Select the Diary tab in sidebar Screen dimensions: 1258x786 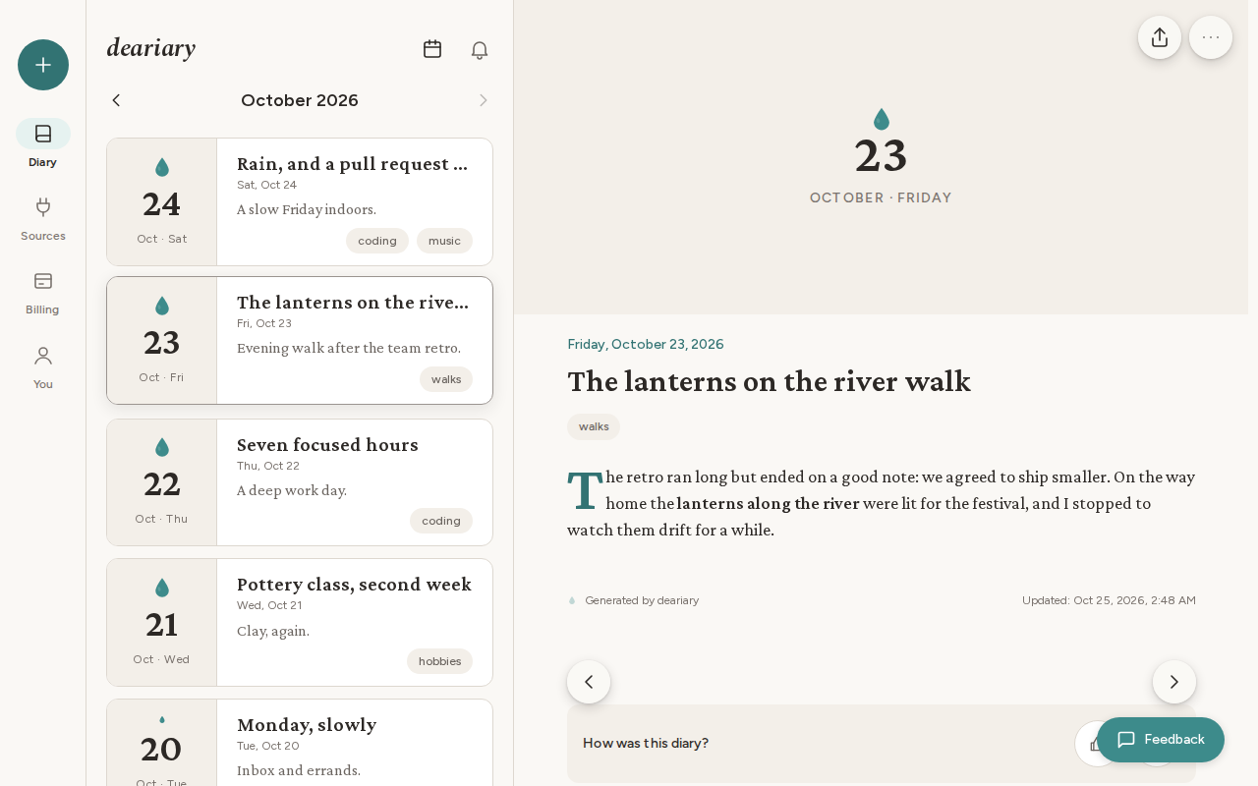43,143
